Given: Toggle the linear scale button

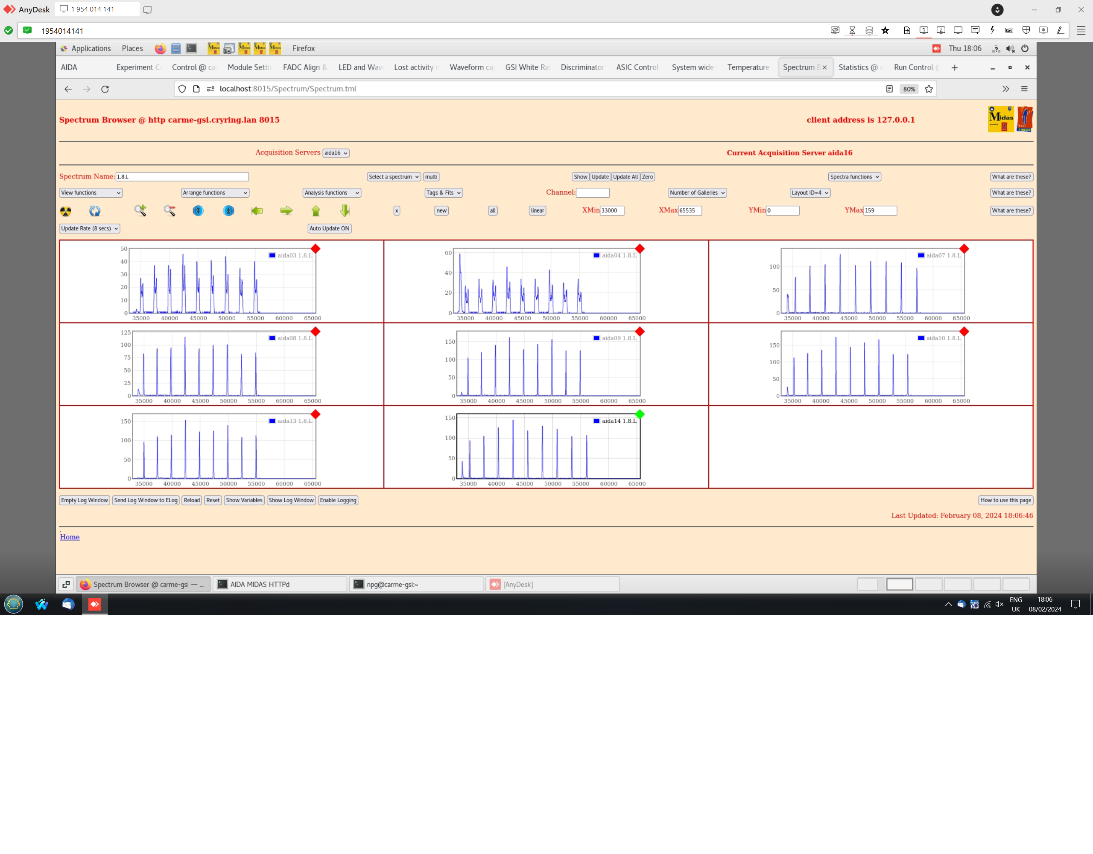Looking at the screenshot, I should [x=537, y=211].
